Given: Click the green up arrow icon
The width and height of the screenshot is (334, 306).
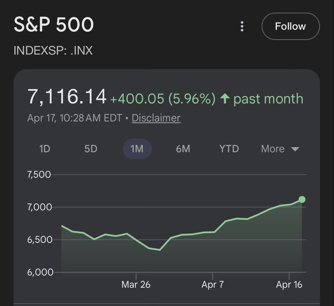Looking at the screenshot, I should pos(225,99).
